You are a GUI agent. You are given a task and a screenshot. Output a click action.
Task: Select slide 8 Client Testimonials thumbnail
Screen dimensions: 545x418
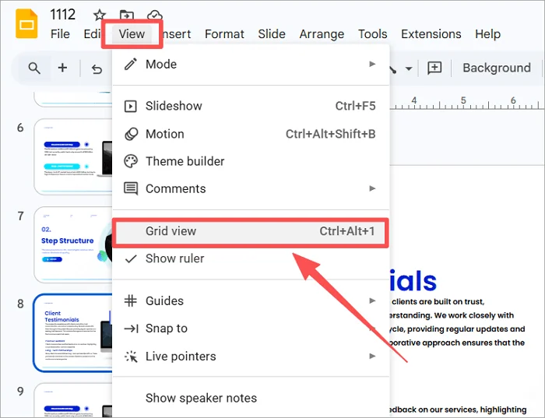click(x=73, y=333)
